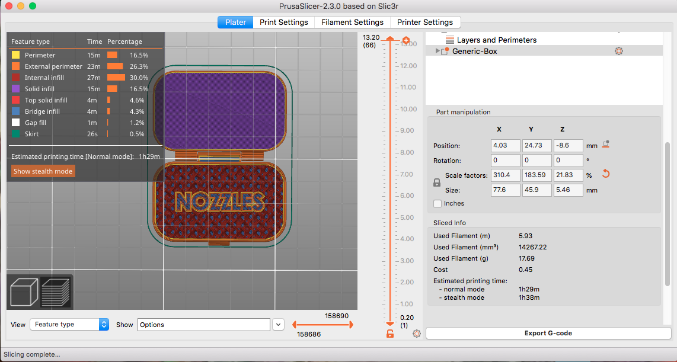Open the Filament Settings tab
This screenshot has width=677, height=362.
pos(352,22)
